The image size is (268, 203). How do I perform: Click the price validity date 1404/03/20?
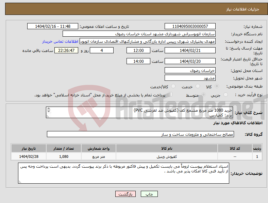(190, 61)
